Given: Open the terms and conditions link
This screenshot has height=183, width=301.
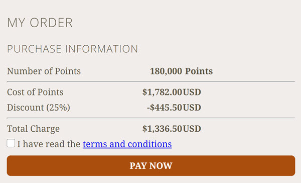Looking at the screenshot, I should point(127,144).
